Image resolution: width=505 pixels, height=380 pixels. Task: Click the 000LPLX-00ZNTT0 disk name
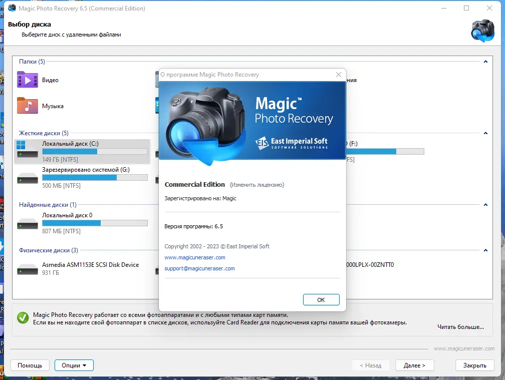(370, 264)
